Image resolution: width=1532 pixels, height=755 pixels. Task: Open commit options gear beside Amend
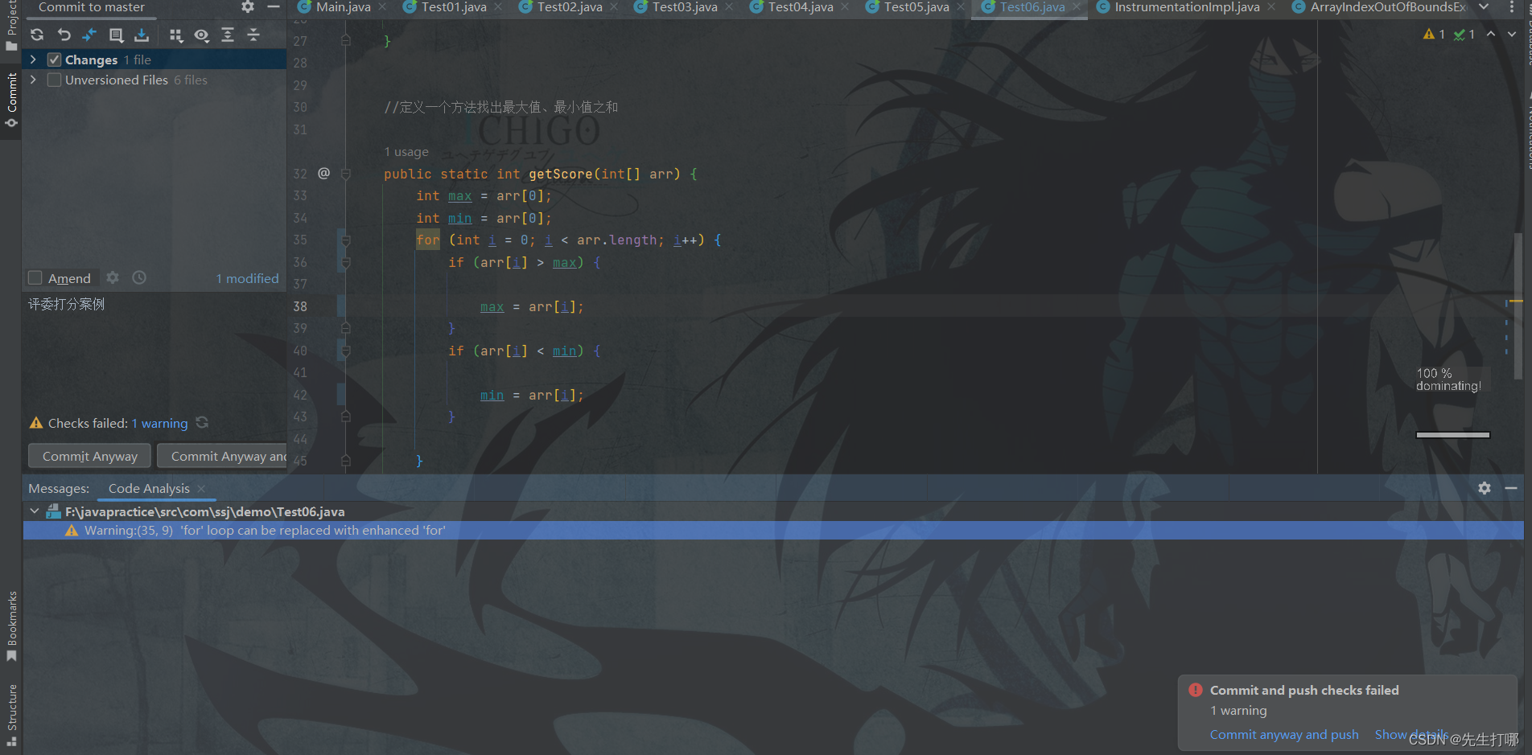click(113, 277)
